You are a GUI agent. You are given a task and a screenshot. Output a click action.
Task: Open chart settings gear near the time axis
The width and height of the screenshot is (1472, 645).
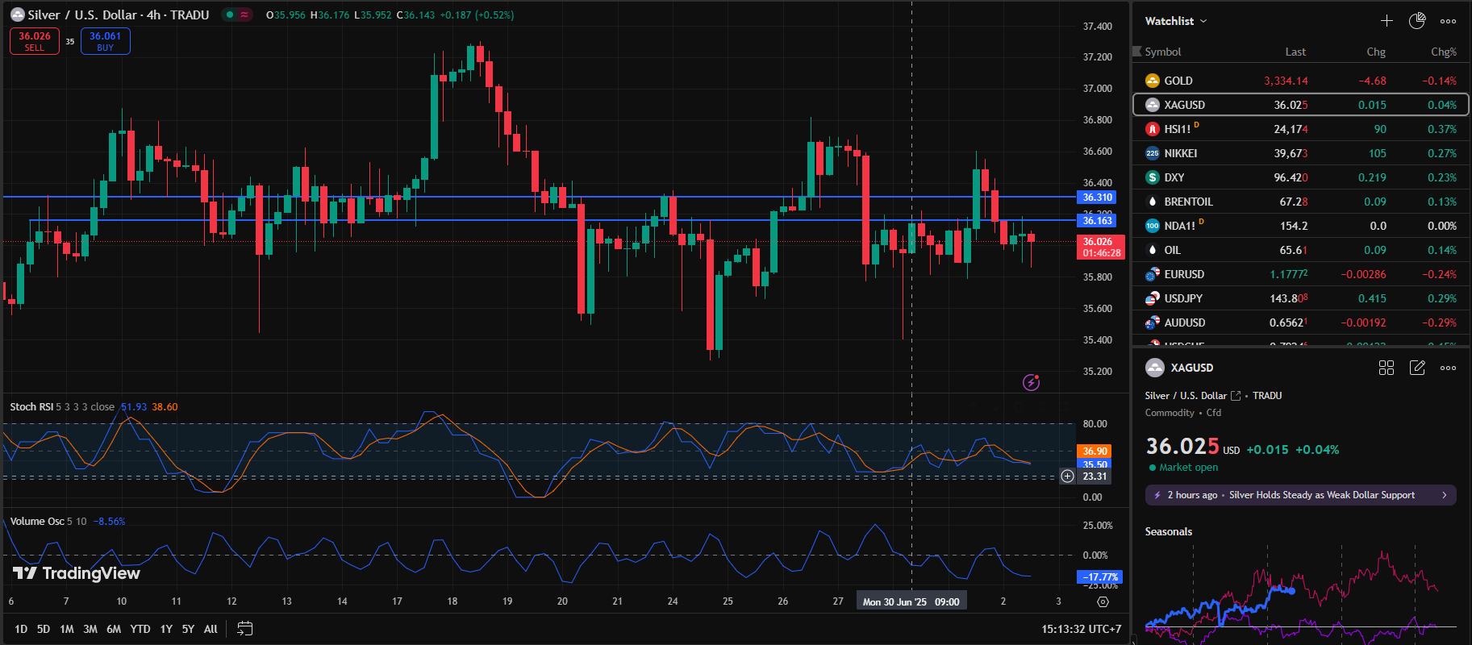[x=1103, y=601]
